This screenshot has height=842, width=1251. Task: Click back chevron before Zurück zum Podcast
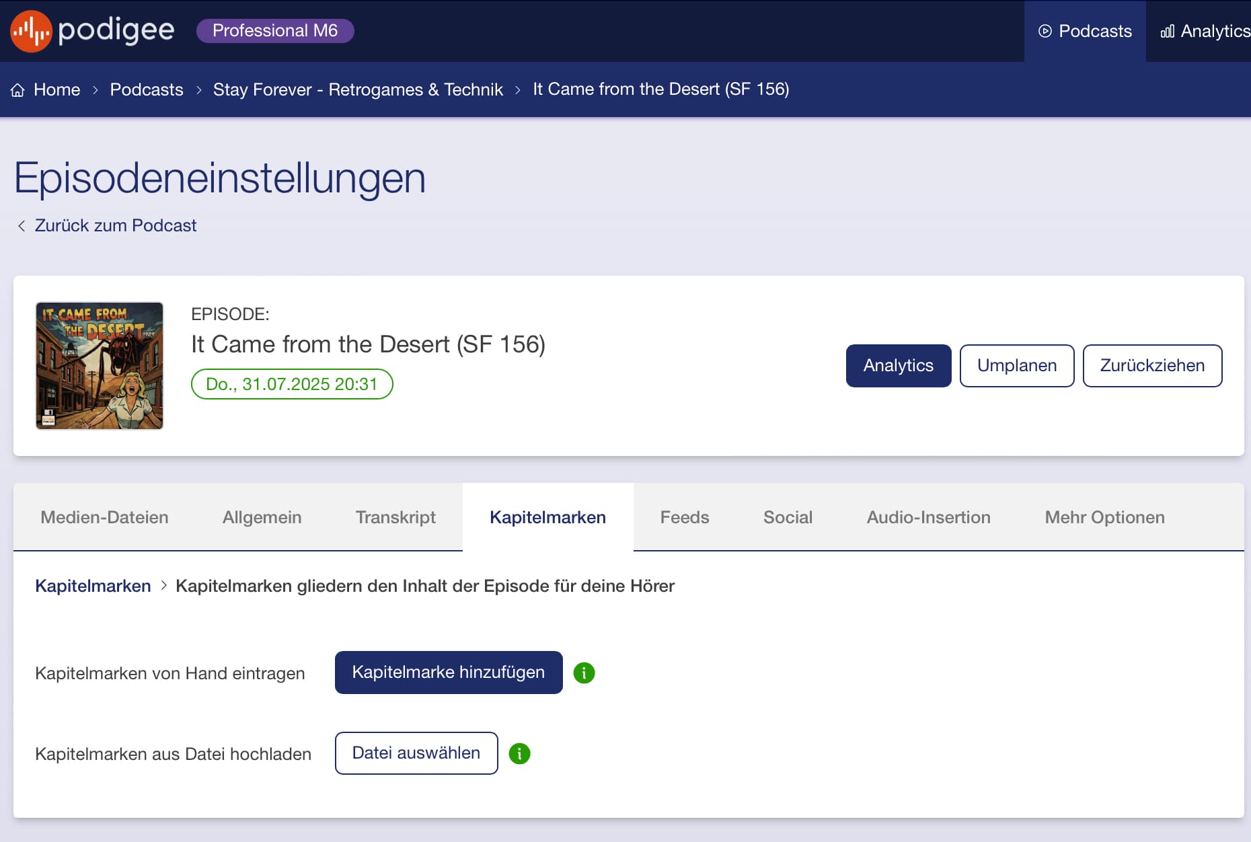[22, 226]
